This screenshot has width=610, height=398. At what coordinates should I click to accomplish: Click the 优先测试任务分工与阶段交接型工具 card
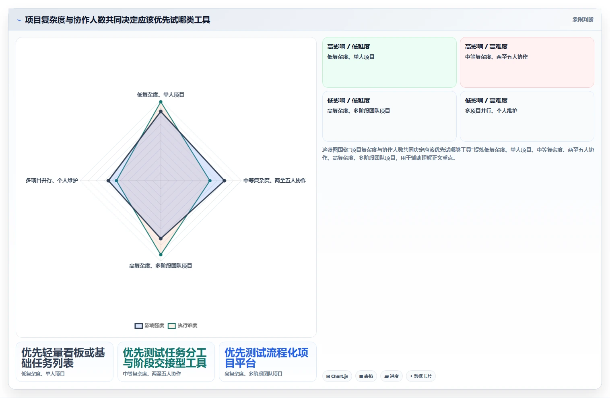(166, 362)
